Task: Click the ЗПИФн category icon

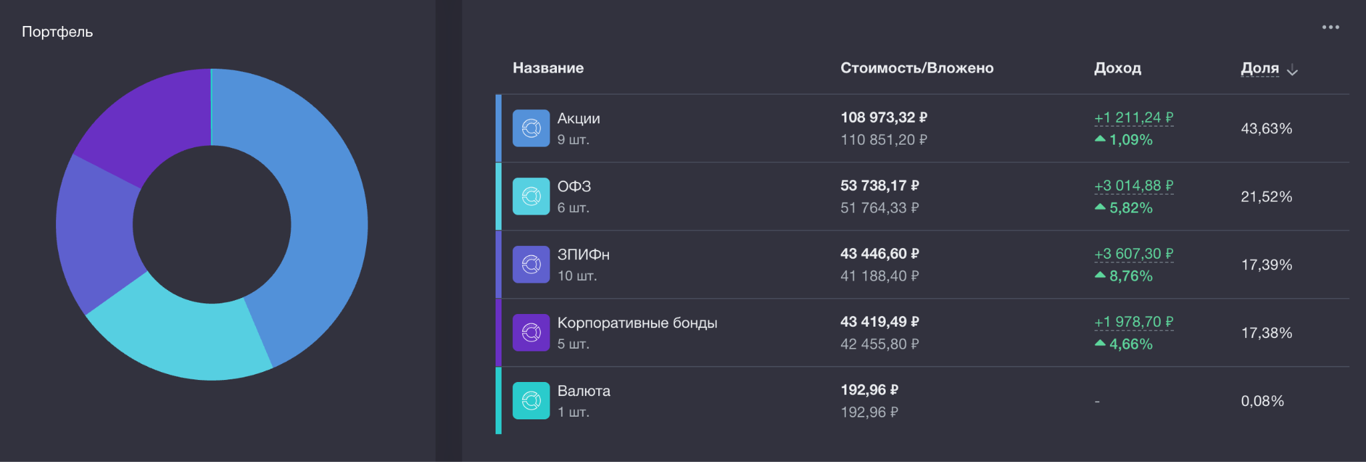Action: [x=531, y=265]
